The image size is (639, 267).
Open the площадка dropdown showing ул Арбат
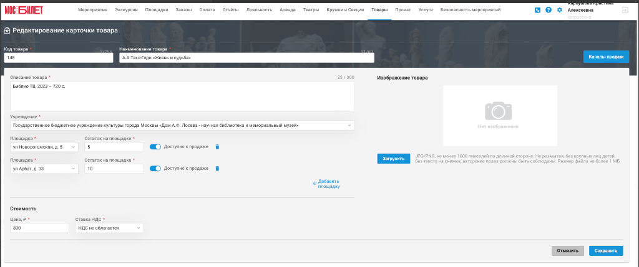click(44, 169)
